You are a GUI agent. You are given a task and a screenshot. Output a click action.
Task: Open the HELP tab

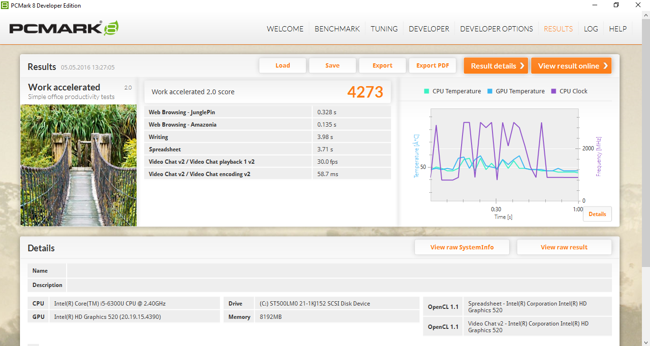[x=618, y=29]
